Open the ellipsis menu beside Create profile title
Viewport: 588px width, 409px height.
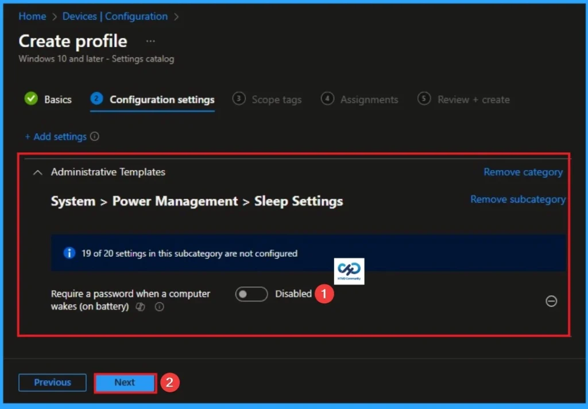point(150,41)
